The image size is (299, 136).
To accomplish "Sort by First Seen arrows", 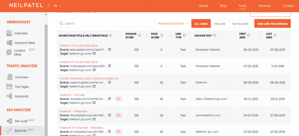I will (261, 35).
